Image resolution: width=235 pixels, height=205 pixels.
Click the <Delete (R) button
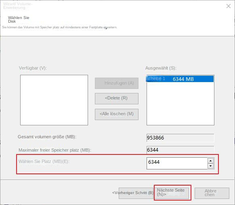117,98
